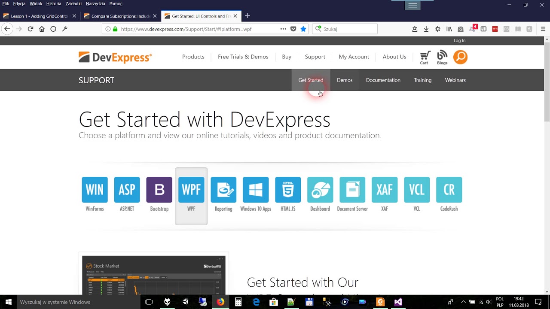Screen dimensions: 550x309
Task: Open the Plik menu
Action: point(6,4)
